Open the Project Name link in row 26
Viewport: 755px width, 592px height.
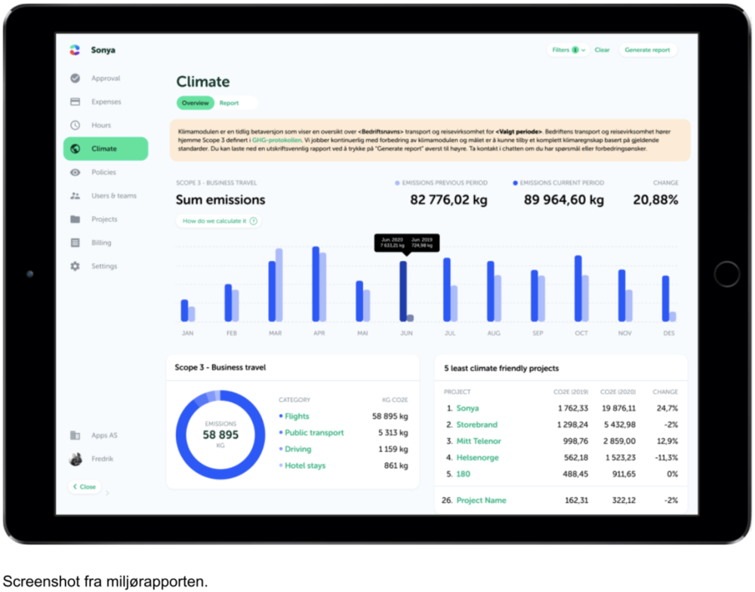481,501
